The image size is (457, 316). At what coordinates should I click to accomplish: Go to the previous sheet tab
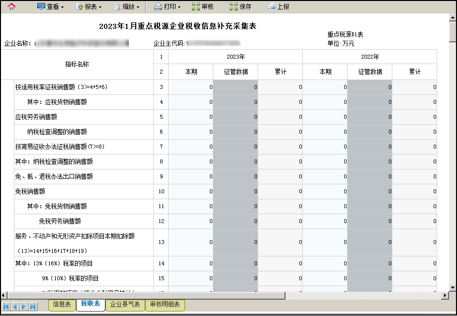15,306
